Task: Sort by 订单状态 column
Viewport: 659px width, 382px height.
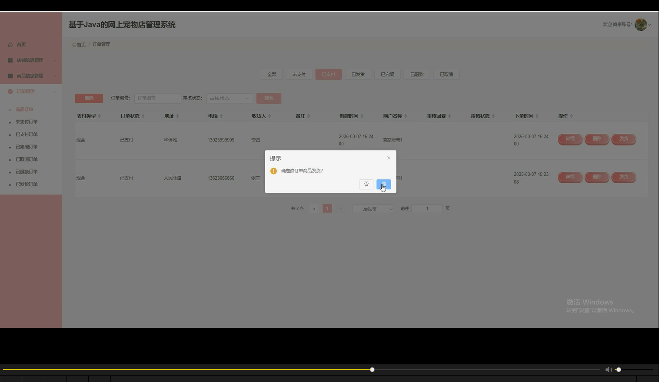Action: (143, 116)
